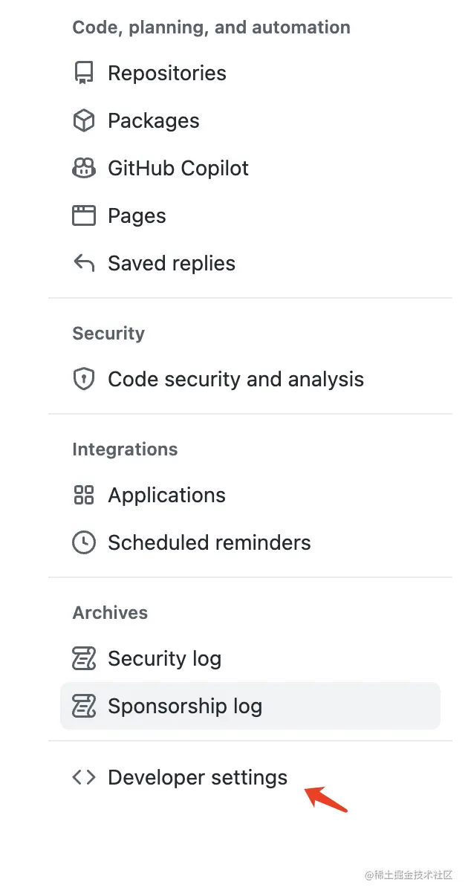The height and width of the screenshot is (896, 468).
Task: Open GitHub Copilot settings
Action: pos(250,168)
